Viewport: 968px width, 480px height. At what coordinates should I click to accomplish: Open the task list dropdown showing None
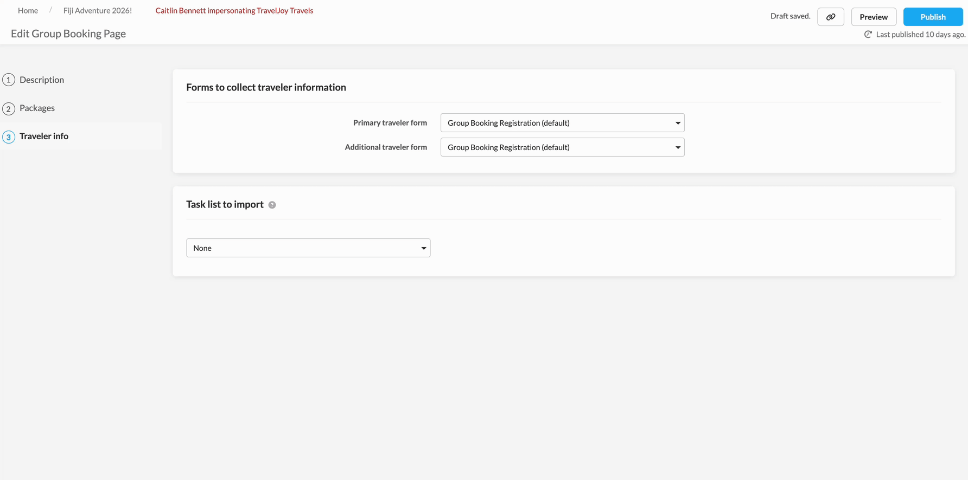tap(308, 248)
